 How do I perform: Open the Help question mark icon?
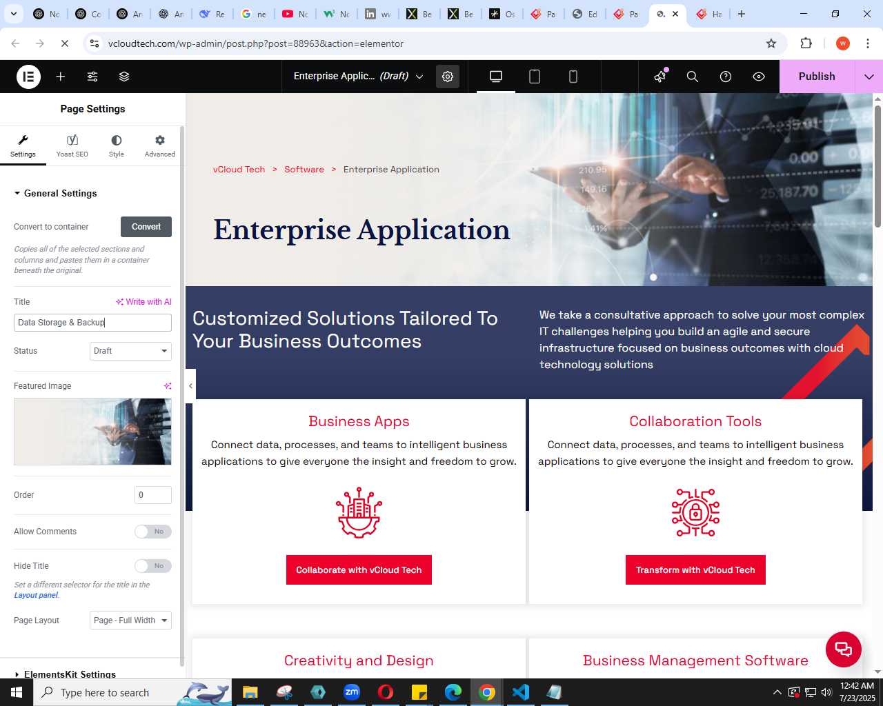(x=726, y=77)
